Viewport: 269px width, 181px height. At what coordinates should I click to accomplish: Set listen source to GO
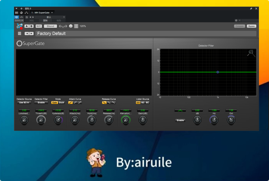(138, 103)
